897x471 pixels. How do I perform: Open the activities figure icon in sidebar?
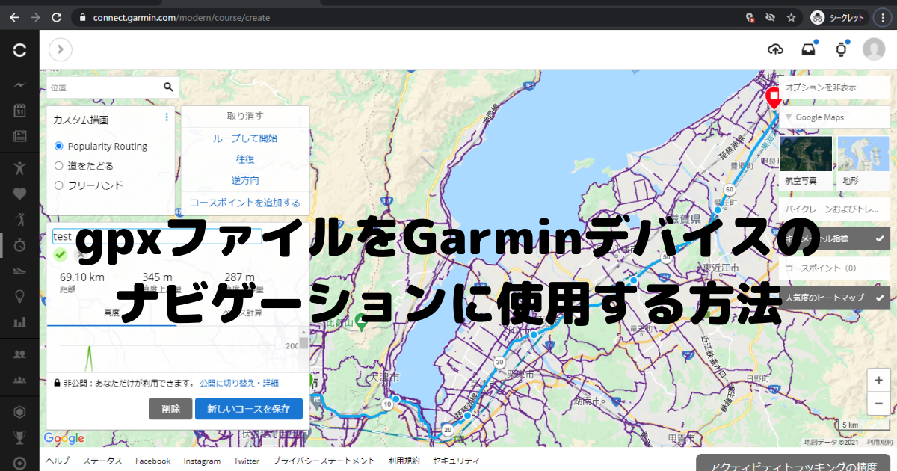20,167
